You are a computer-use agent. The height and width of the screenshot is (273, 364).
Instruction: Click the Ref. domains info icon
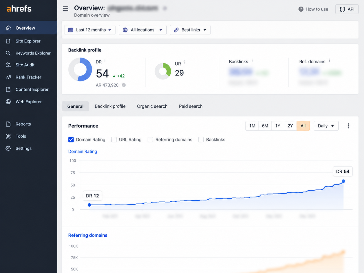click(x=329, y=60)
